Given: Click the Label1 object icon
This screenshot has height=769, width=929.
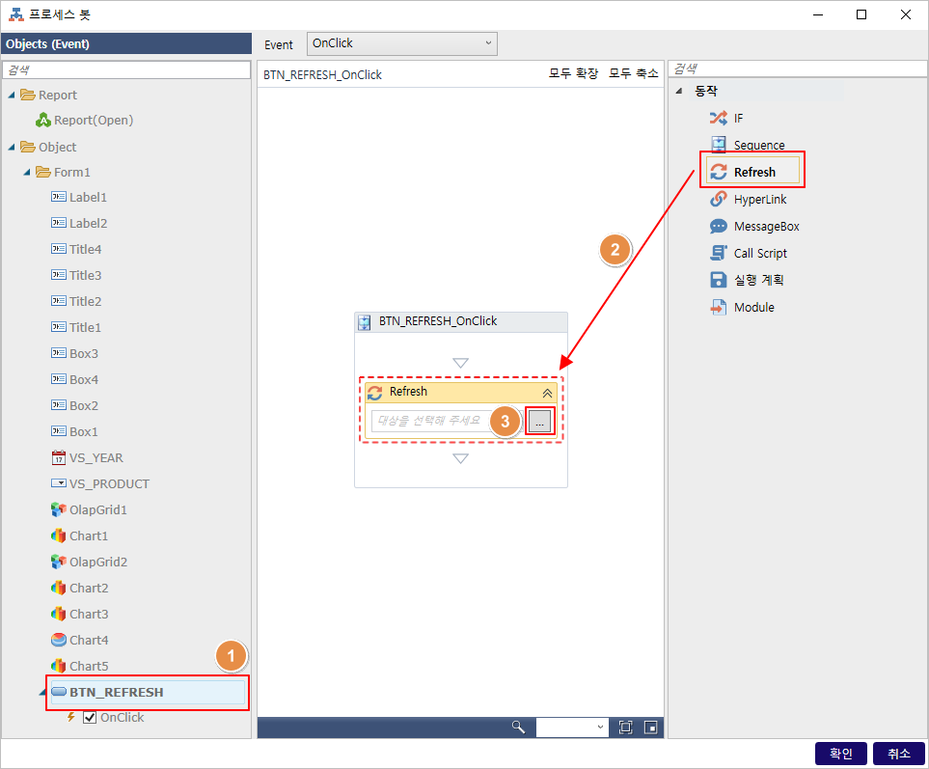Looking at the screenshot, I should pos(59,197).
